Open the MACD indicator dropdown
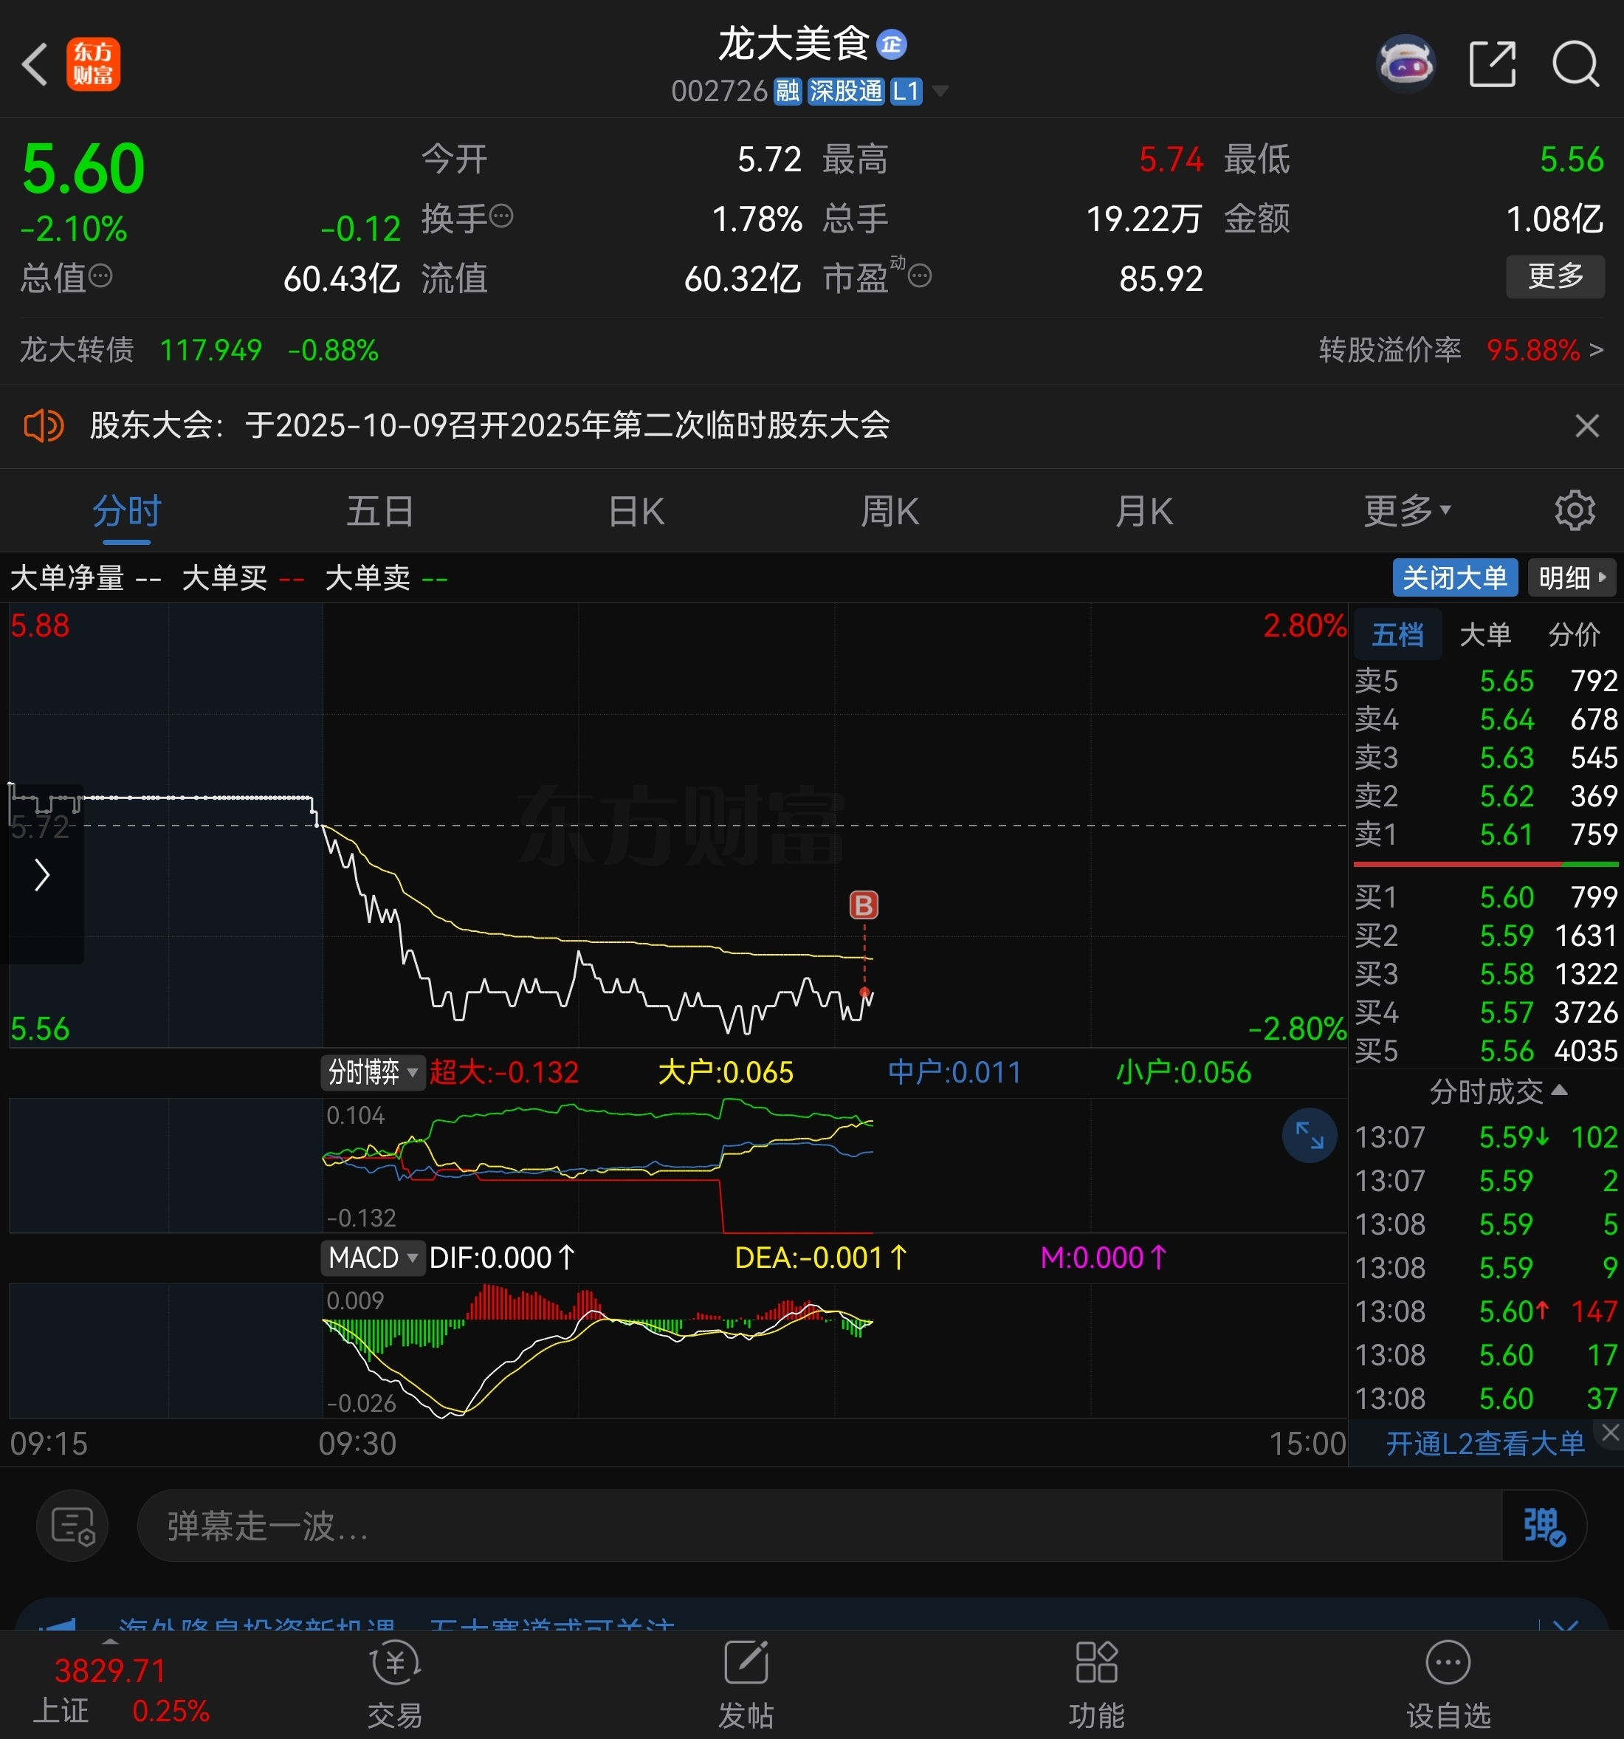This screenshot has width=1624, height=1739. click(x=373, y=1258)
